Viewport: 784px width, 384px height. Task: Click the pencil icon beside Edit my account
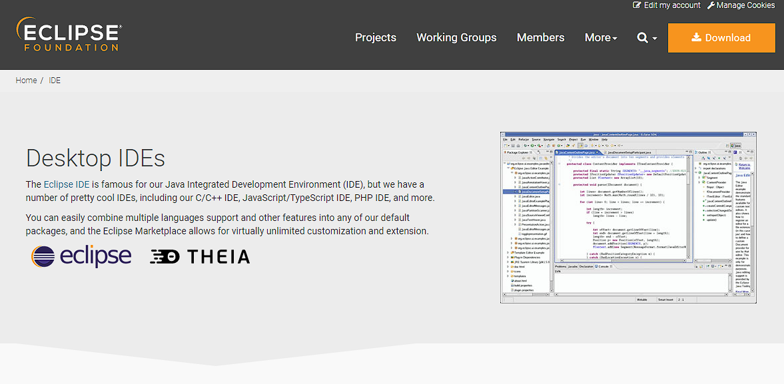point(637,5)
